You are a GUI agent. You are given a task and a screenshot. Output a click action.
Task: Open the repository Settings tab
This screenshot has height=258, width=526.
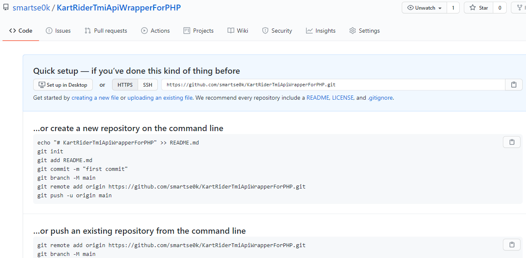364,31
